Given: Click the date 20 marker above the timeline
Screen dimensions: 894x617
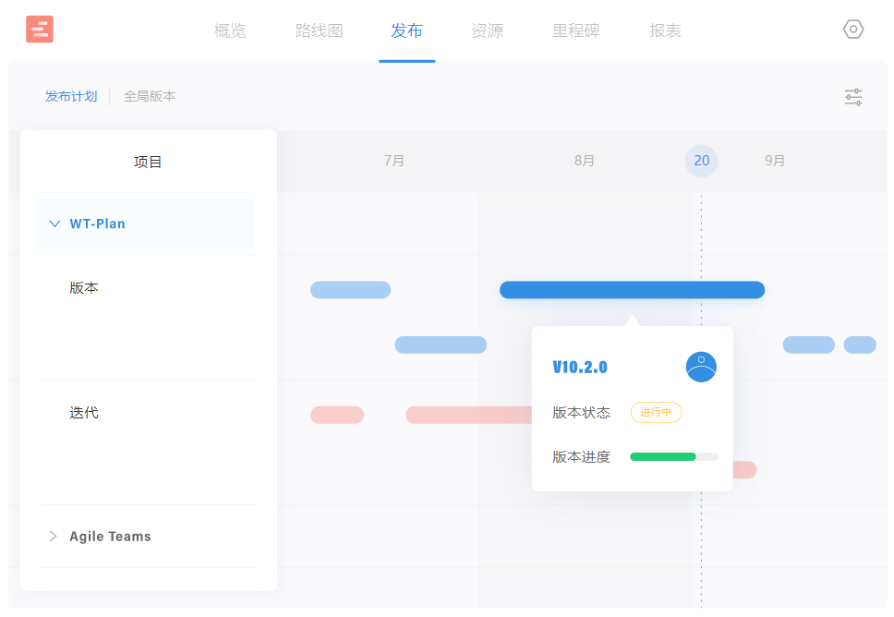Looking at the screenshot, I should [x=701, y=161].
